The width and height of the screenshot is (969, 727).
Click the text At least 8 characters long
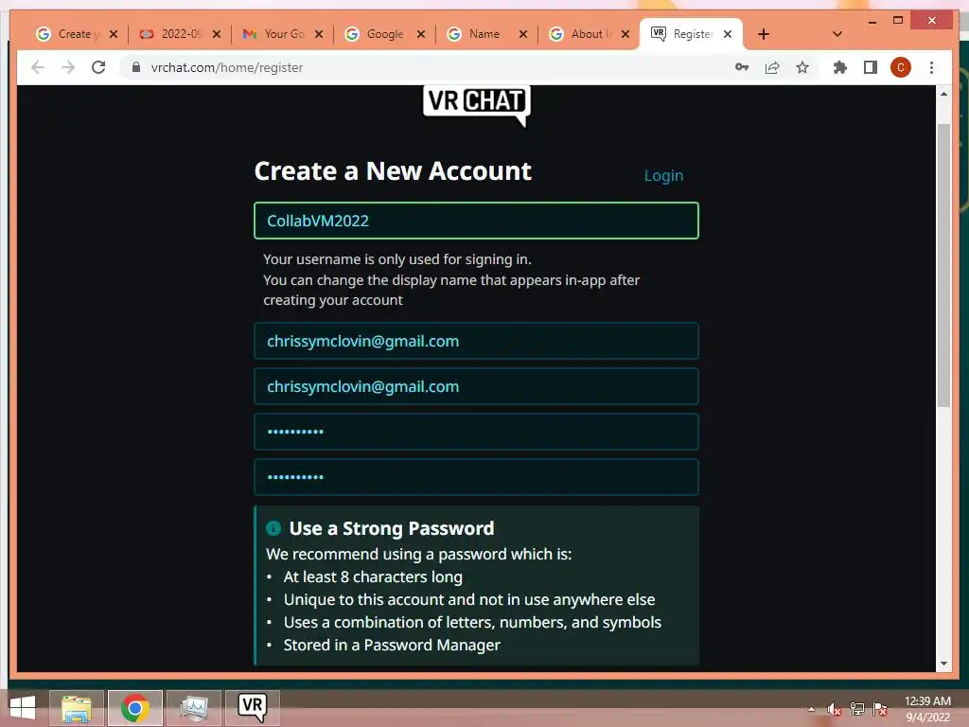373,576
